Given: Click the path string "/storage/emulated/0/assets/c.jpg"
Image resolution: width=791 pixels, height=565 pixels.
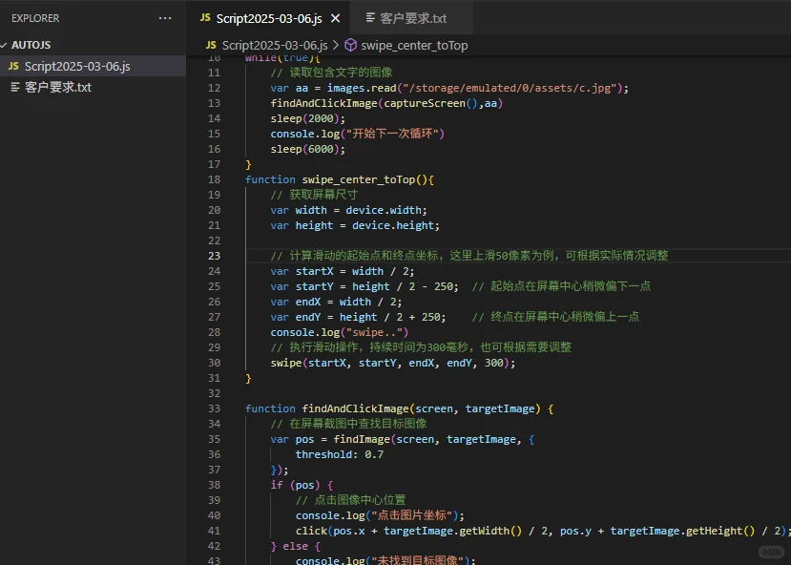Looking at the screenshot, I should (509, 88).
